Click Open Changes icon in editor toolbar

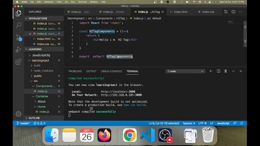tap(226, 12)
